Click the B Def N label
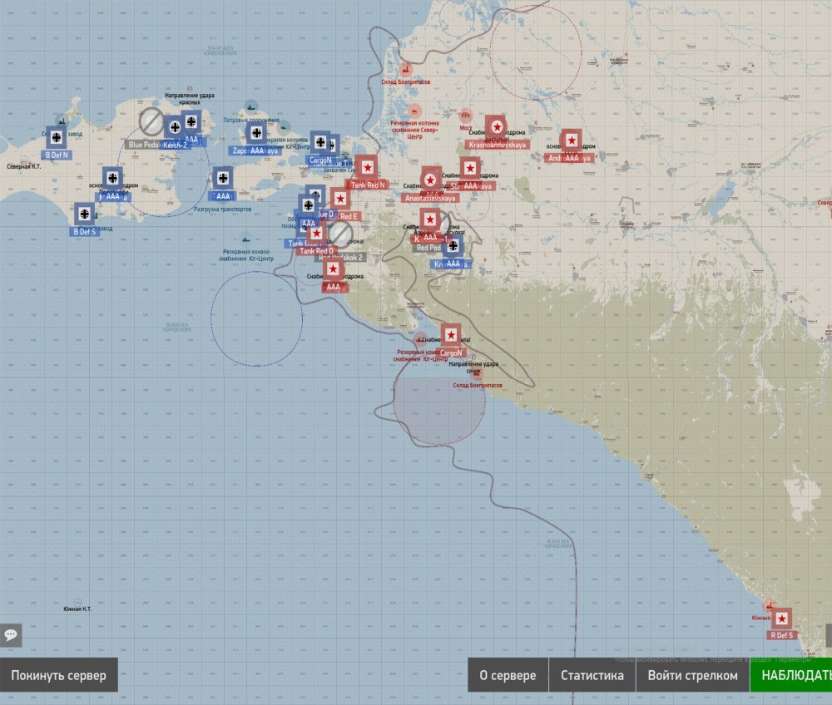The width and height of the screenshot is (832, 705). [57, 155]
